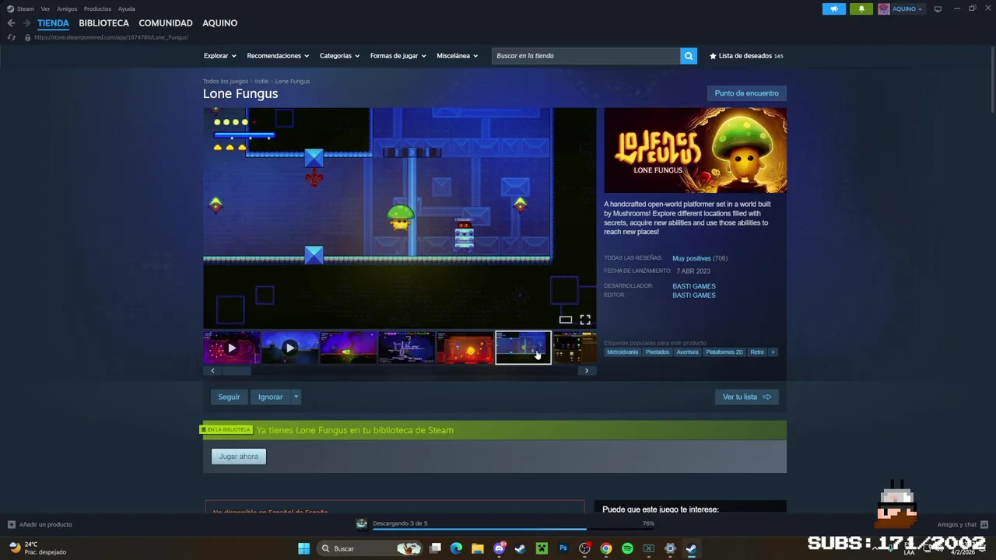This screenshot has width=996, height=560.
Task: Expand the Miscelánea dropdown
Action: click(457, 56)
